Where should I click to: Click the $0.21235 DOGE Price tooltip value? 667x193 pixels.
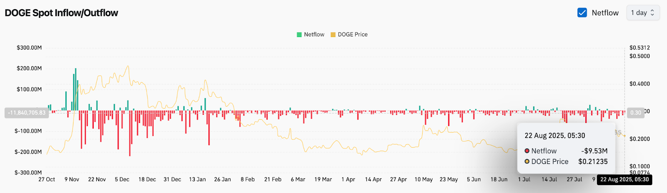pyautogui.click(x=593, y=162)
